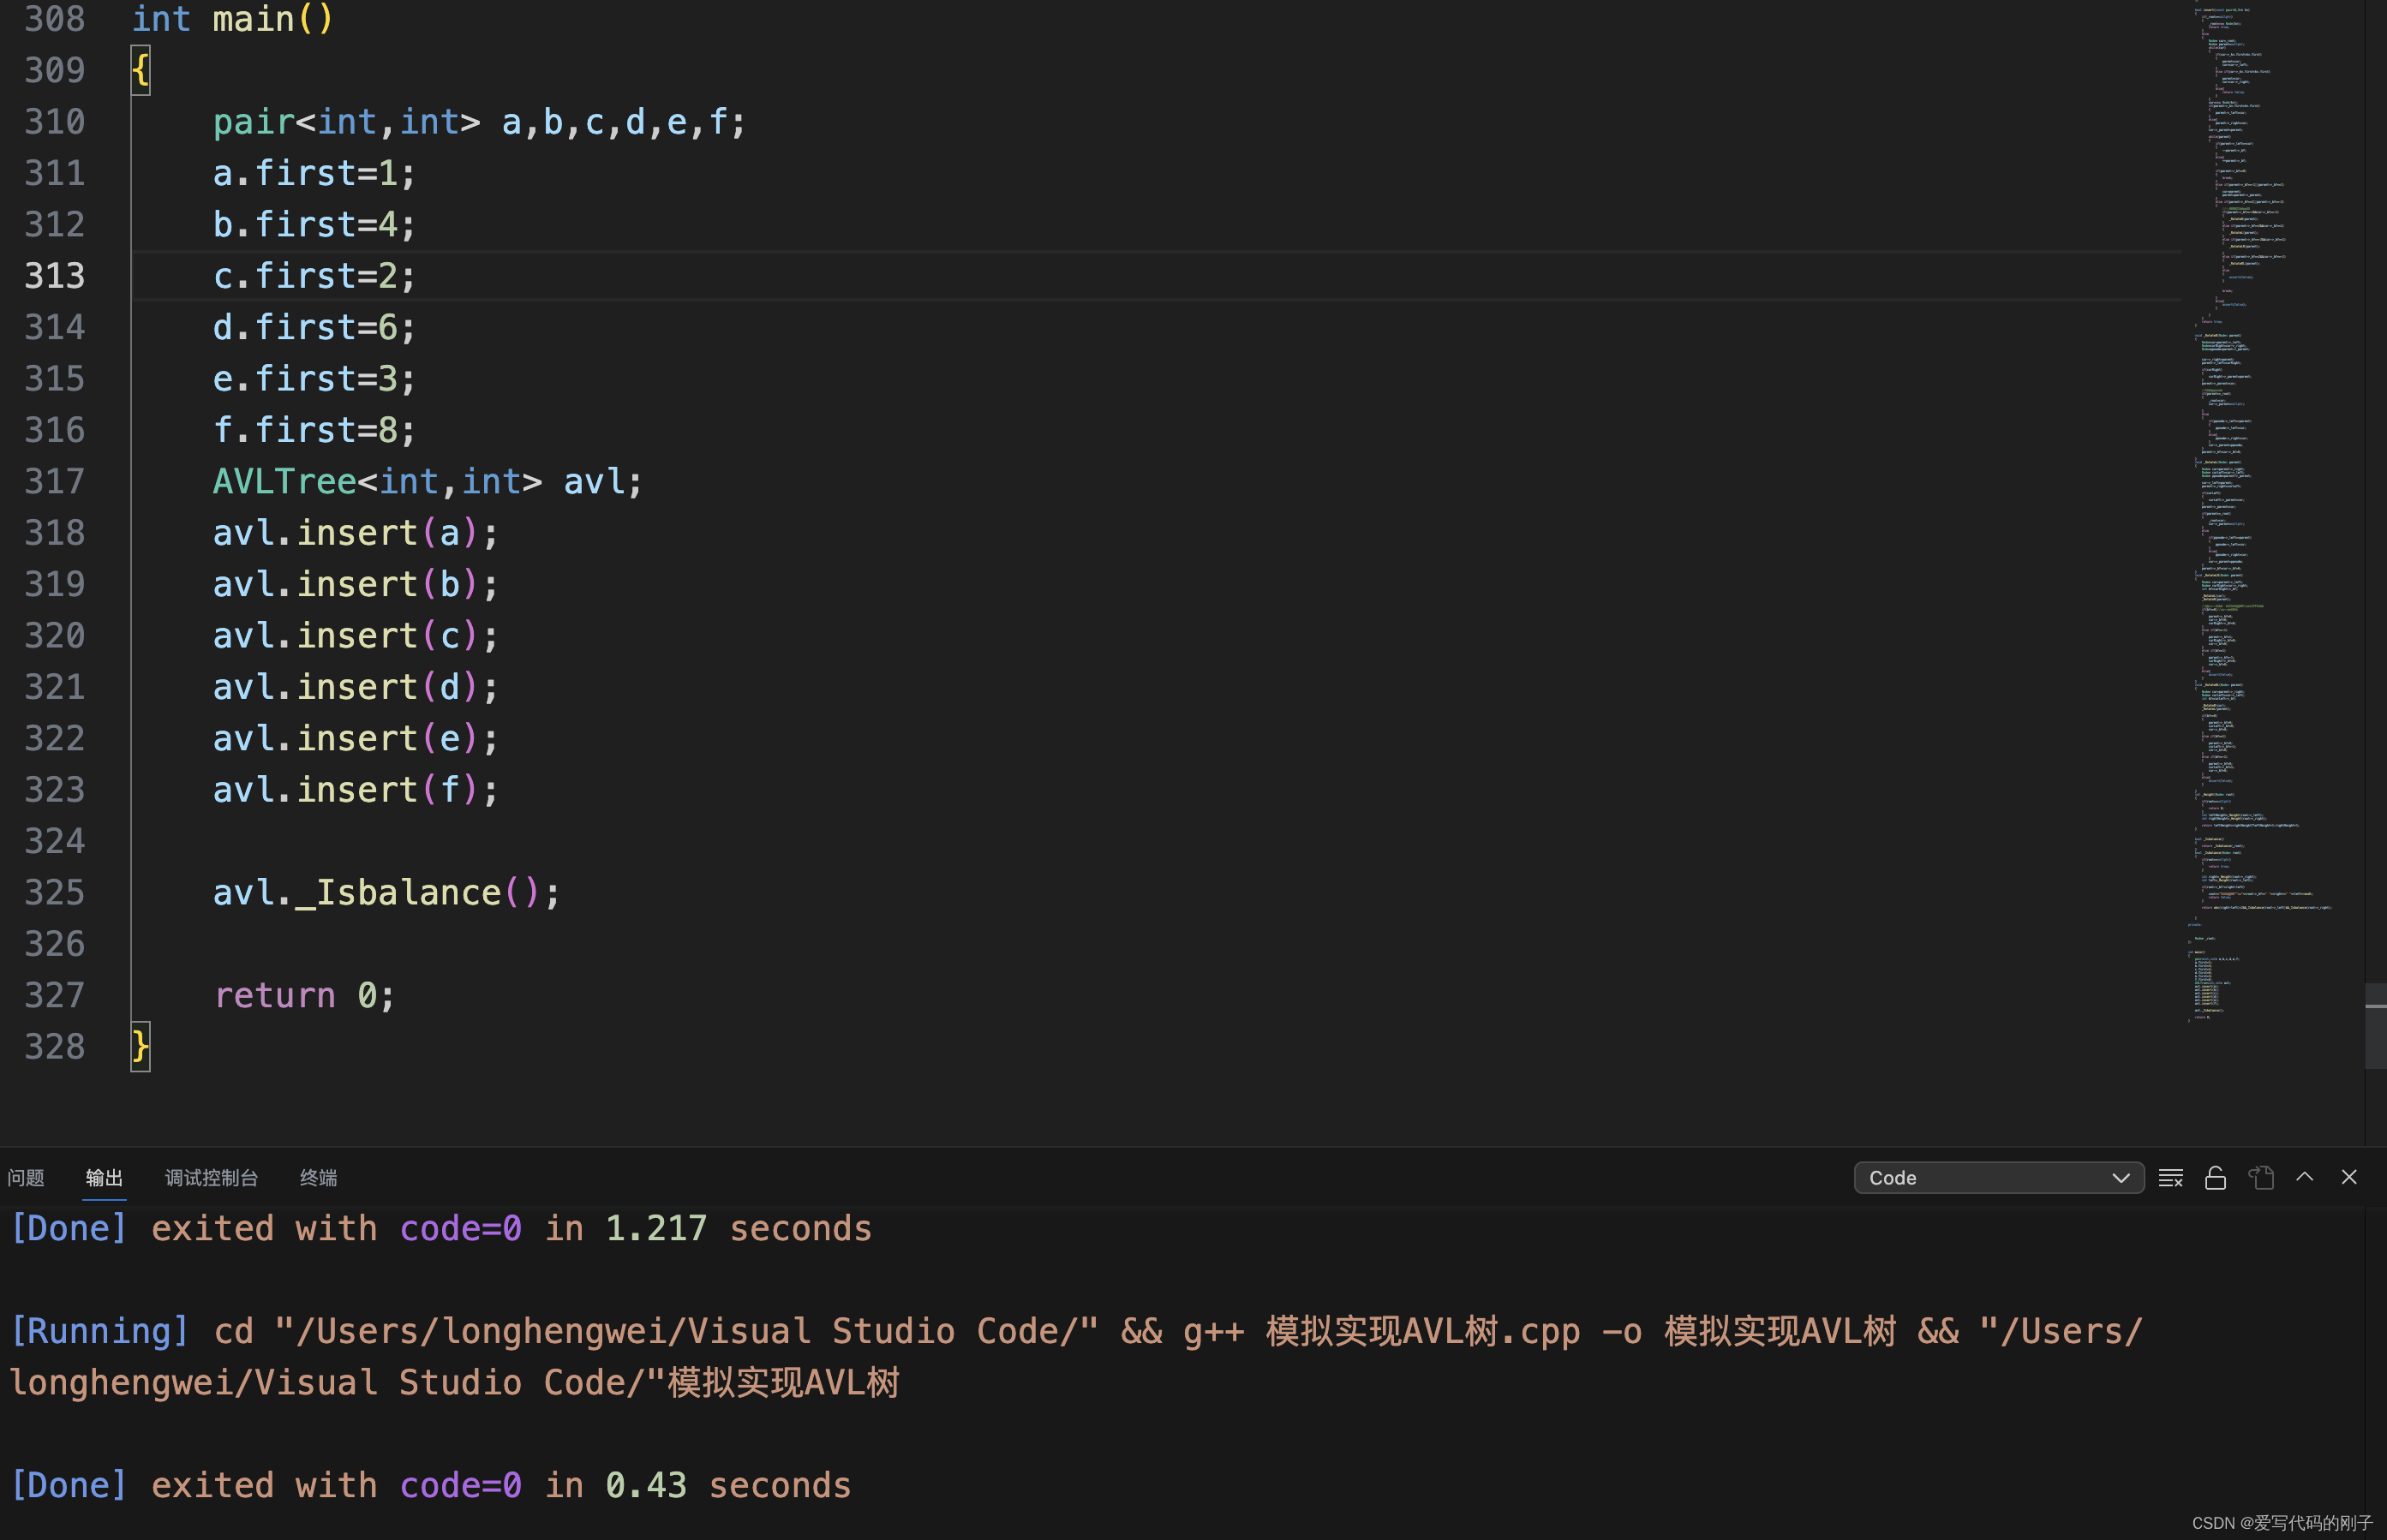Screen dimensions: 2387x1540
Task: Click the 'avl._Isbalance();' call
Action: click(386, 892)
